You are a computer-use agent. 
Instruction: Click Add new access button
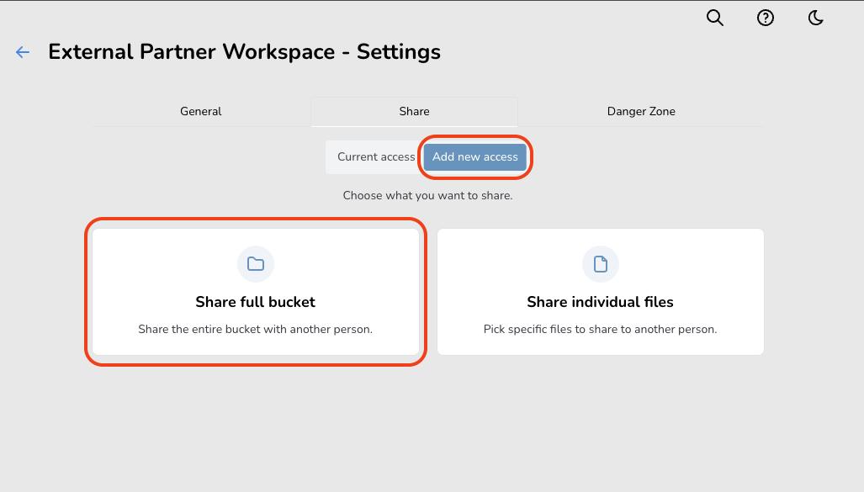point(475,157)
